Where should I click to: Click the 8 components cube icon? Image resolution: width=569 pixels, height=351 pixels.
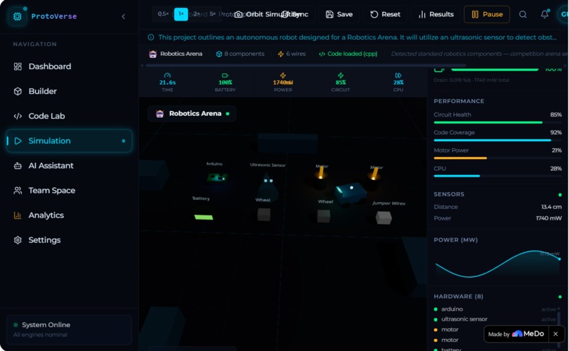(219, 54)
